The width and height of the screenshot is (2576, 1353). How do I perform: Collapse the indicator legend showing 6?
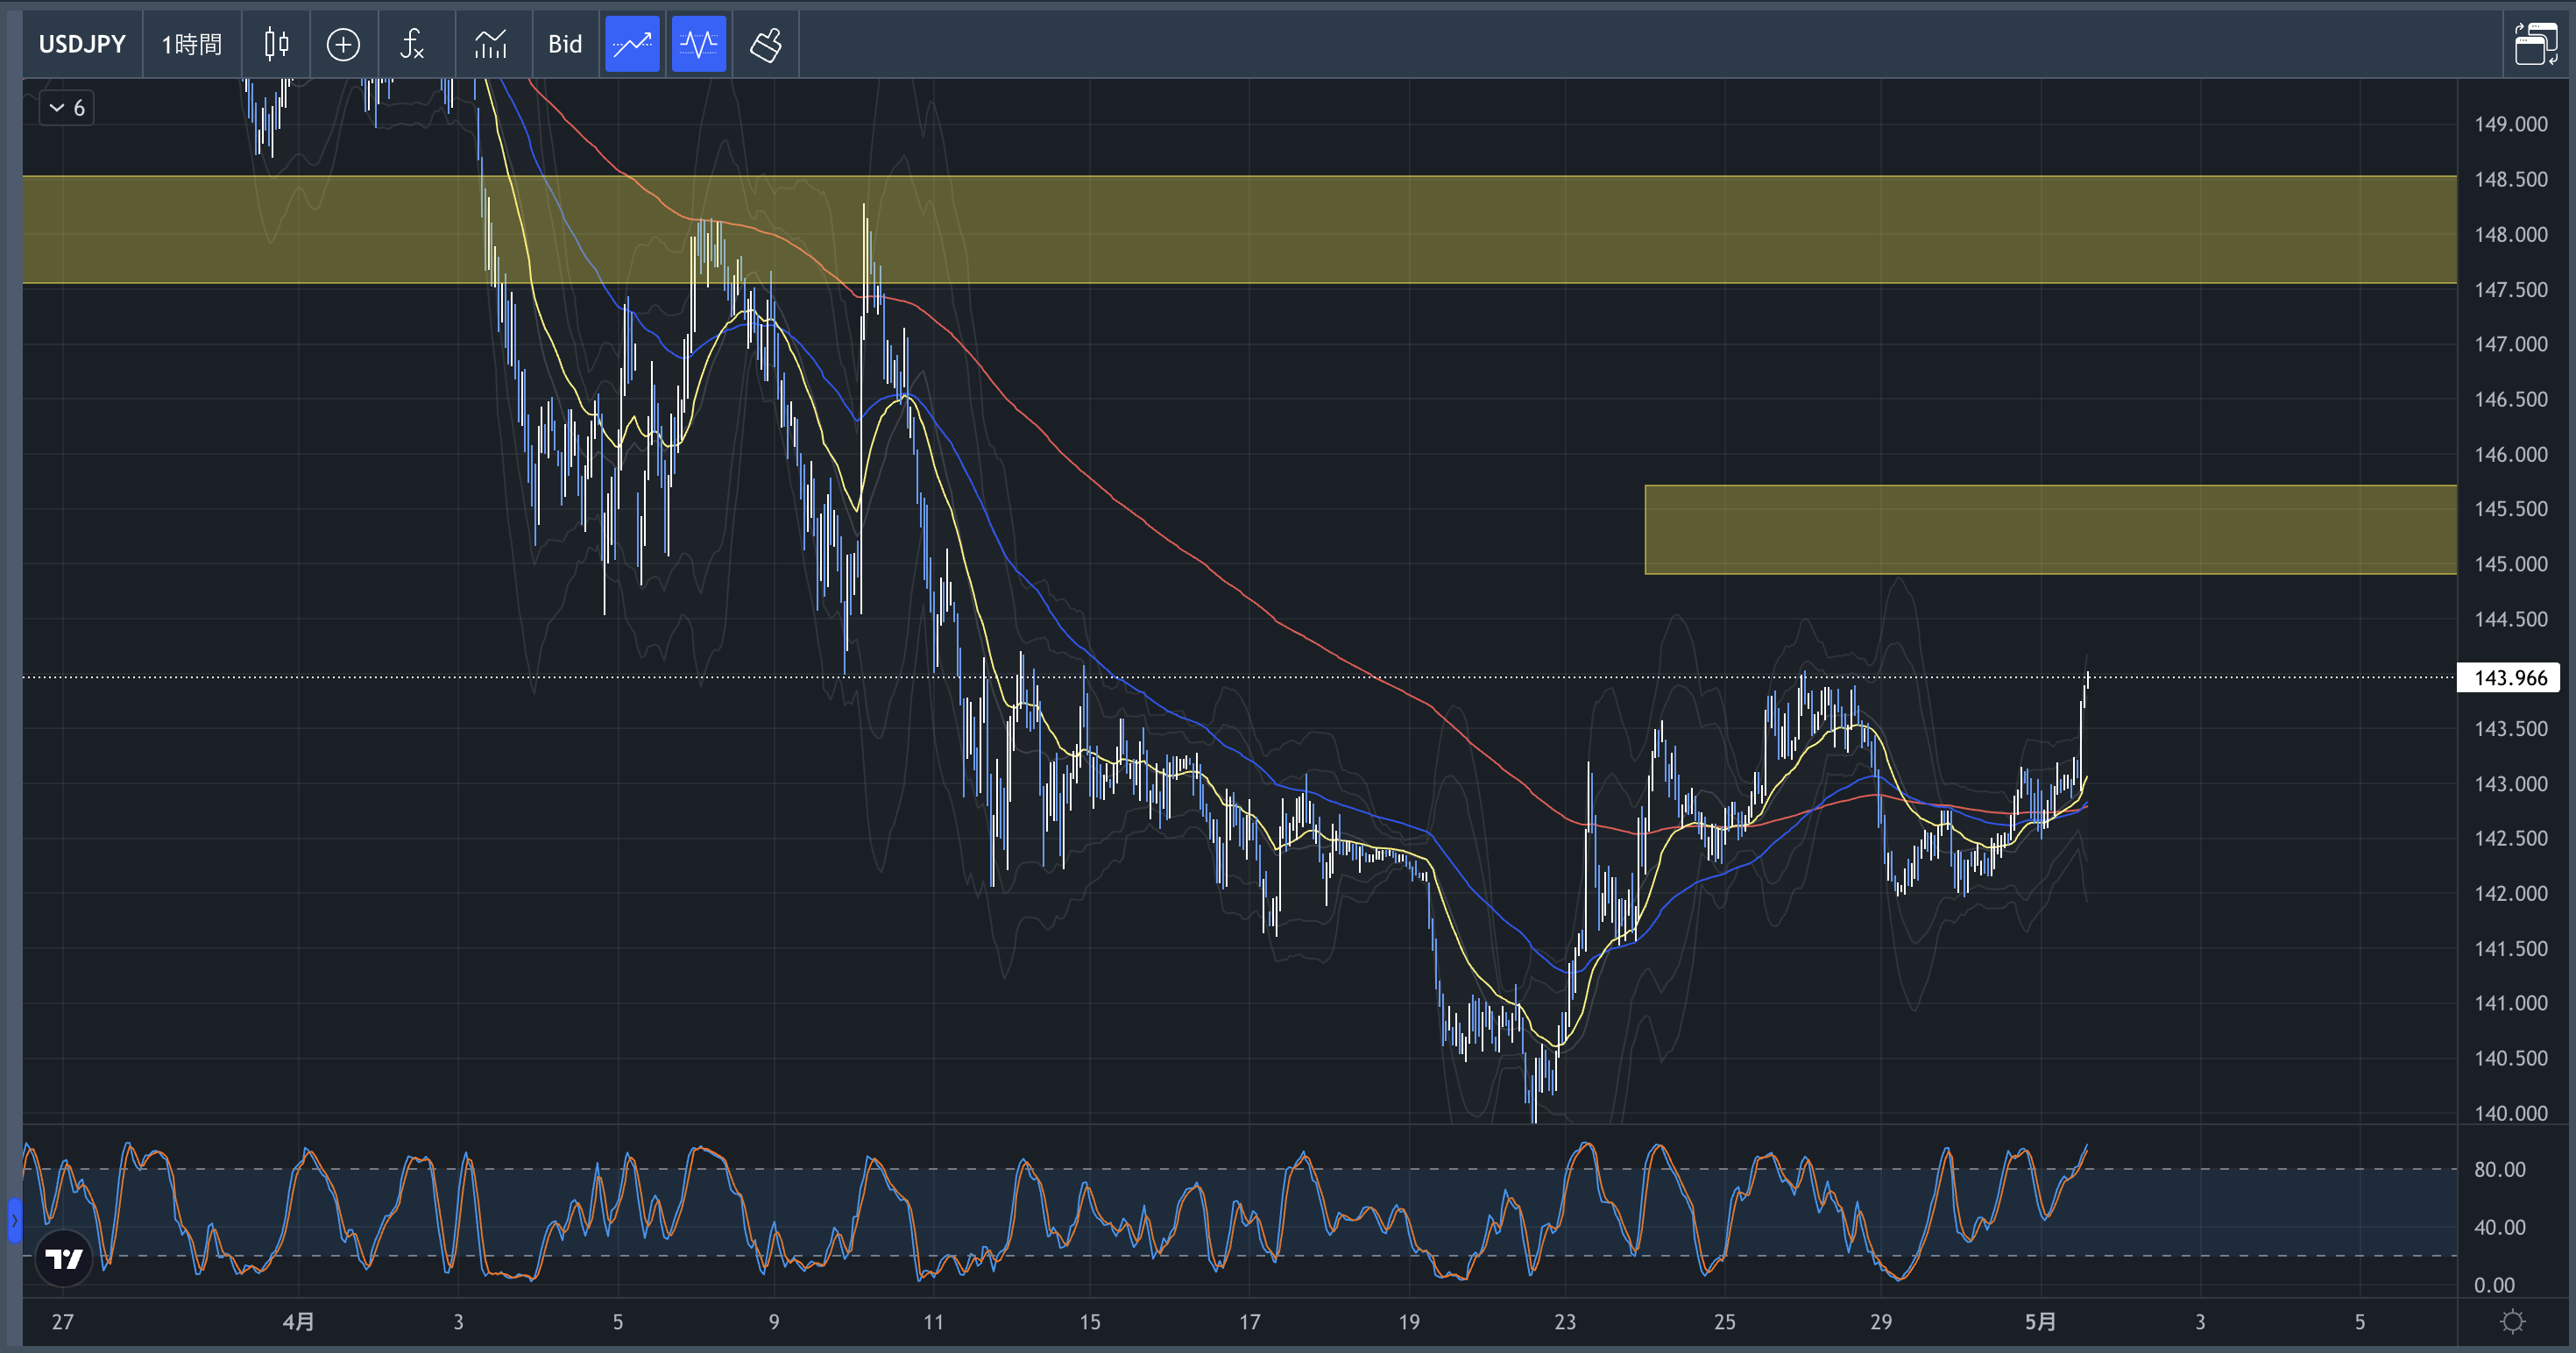(x=66, y=108)
